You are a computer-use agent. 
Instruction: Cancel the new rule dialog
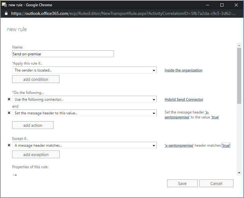tap(216, 183)
